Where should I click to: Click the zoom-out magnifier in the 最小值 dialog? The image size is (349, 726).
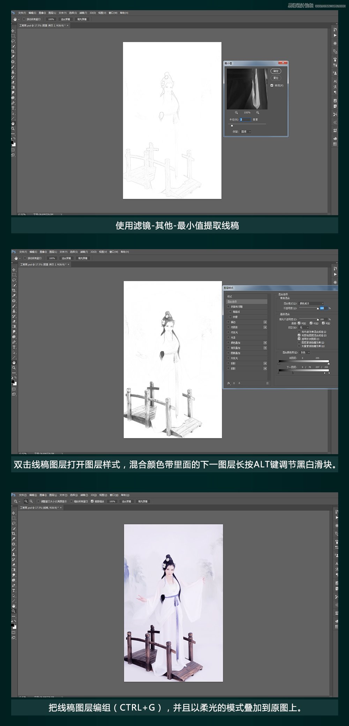coord(236,112)
